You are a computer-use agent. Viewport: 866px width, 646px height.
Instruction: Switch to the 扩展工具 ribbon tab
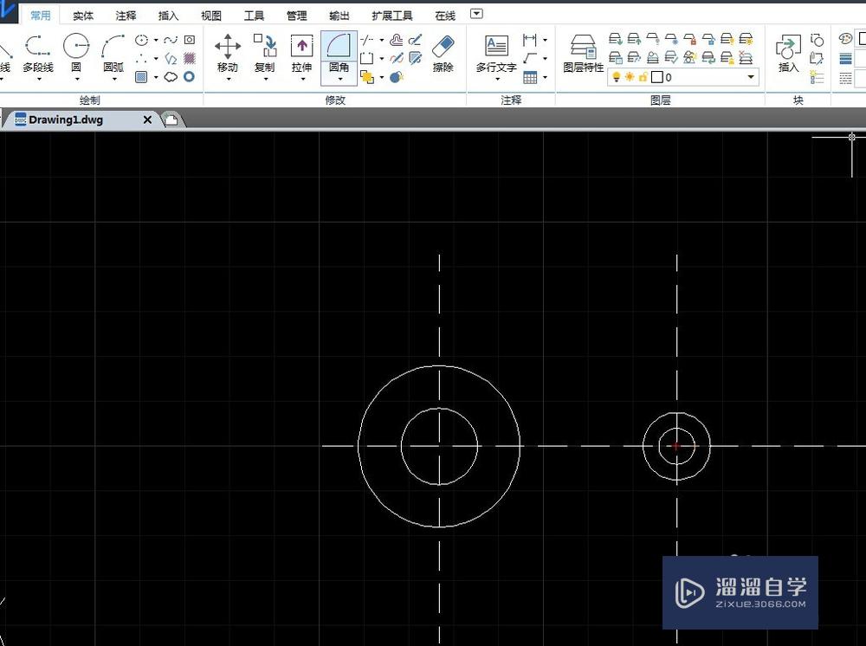coord(392,16)
